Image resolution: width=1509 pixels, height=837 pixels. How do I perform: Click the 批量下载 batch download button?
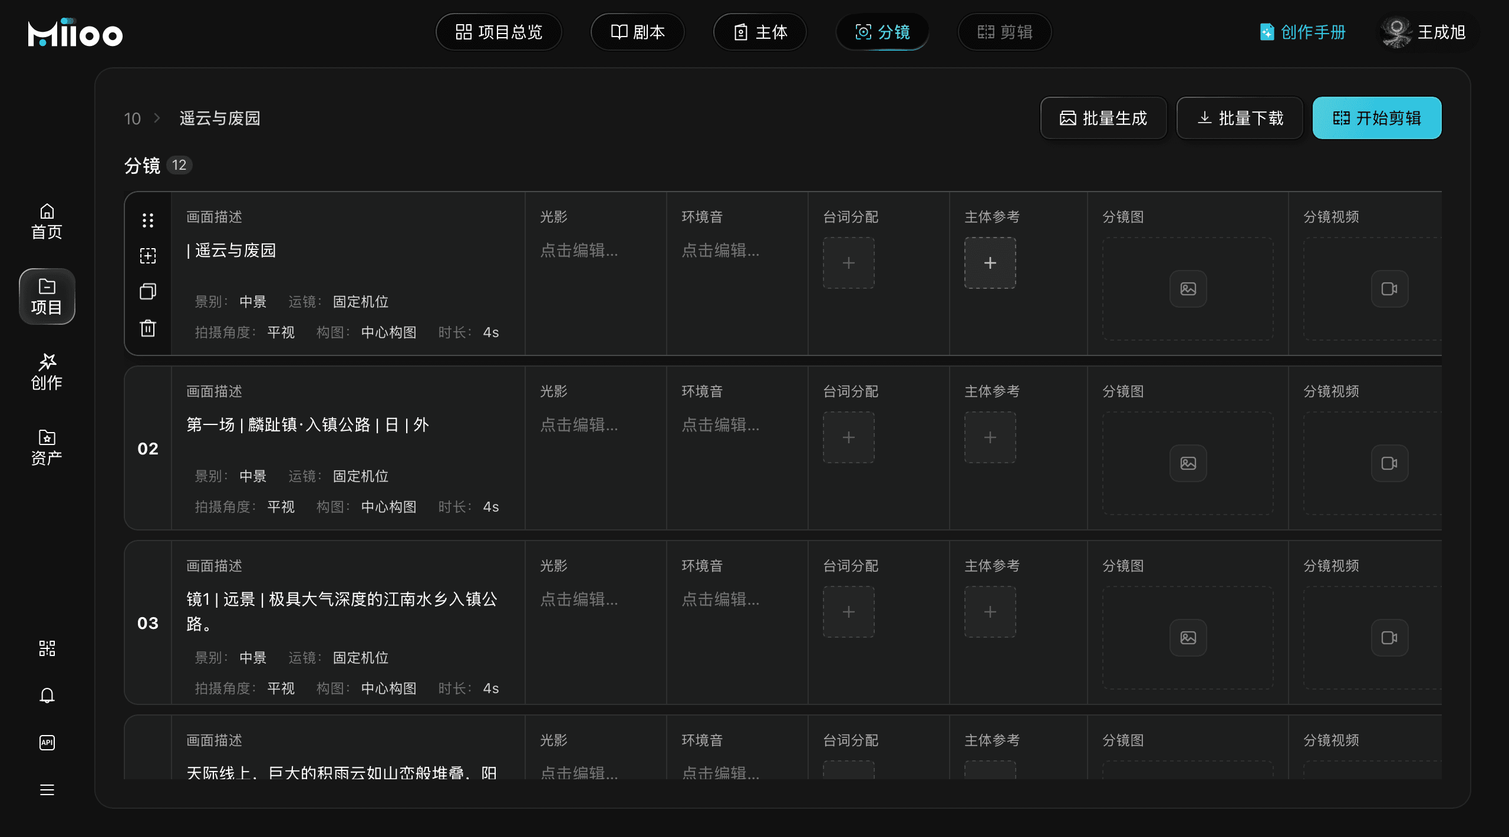point(1240,118)
